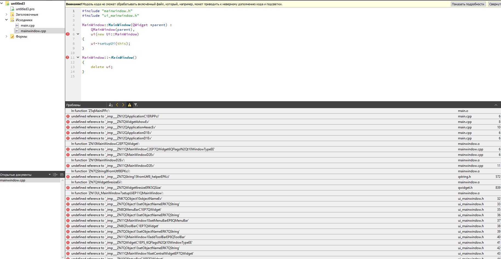Click the close pane icon in Открытые документы
Viewport: 501px width, 259px height.
click(x=62, y=175)
